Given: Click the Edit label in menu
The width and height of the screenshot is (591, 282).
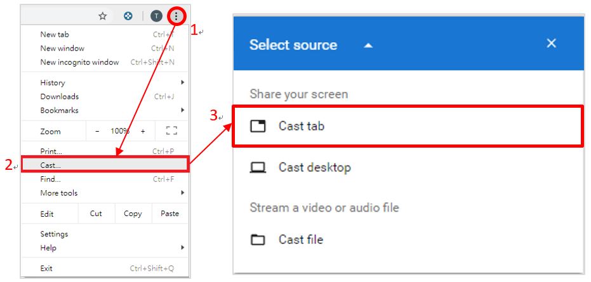Looking at the screenshot, I should pyautogui.click(x=47, y=214).
